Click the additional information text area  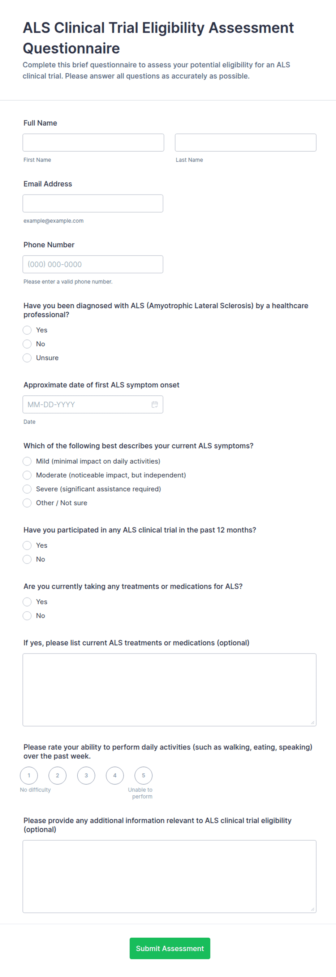[x=169, y=877]
